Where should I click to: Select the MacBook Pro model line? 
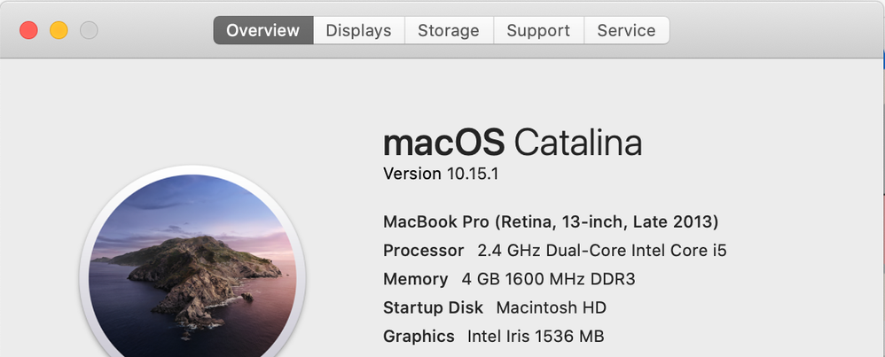pyautogui.click(x=551, y=221)
